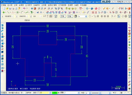Screen dimensions: 132x95
Task: Expand the Create arc tool arrow
Action: pos(15,12)
